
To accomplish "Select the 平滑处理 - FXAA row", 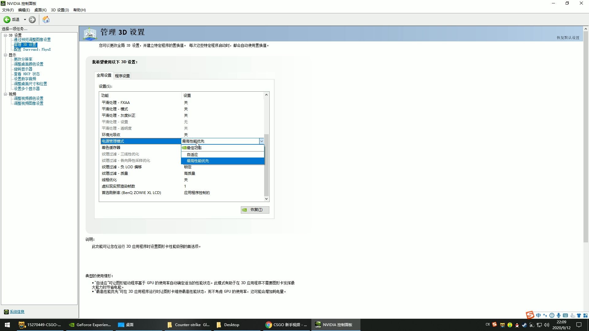I will [182, 102].
